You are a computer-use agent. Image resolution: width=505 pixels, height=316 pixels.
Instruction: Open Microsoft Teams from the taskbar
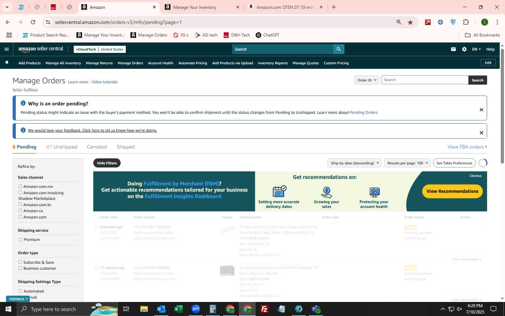click(316, 309)
